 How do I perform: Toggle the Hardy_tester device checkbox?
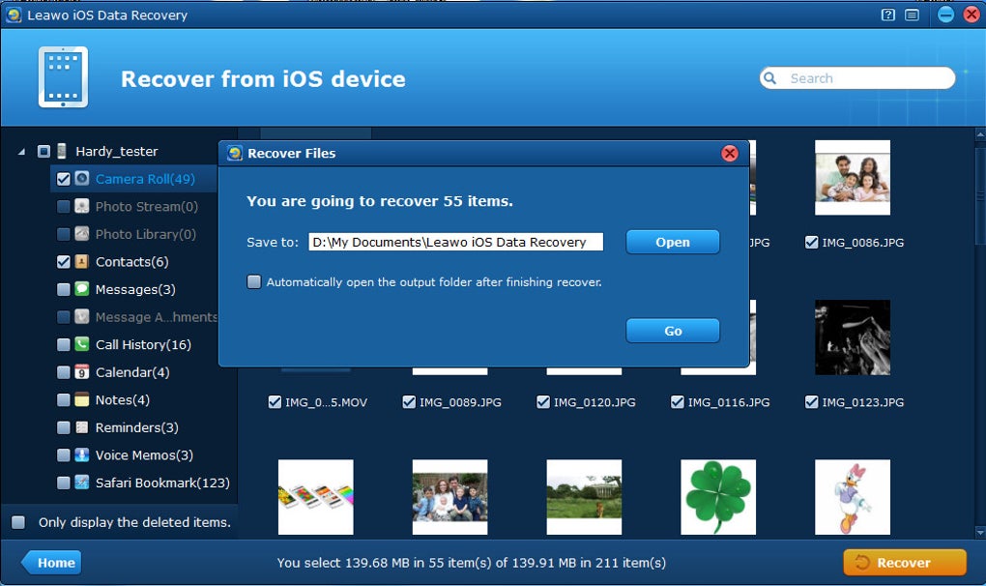pyautogui.click(x=43, y=151)
